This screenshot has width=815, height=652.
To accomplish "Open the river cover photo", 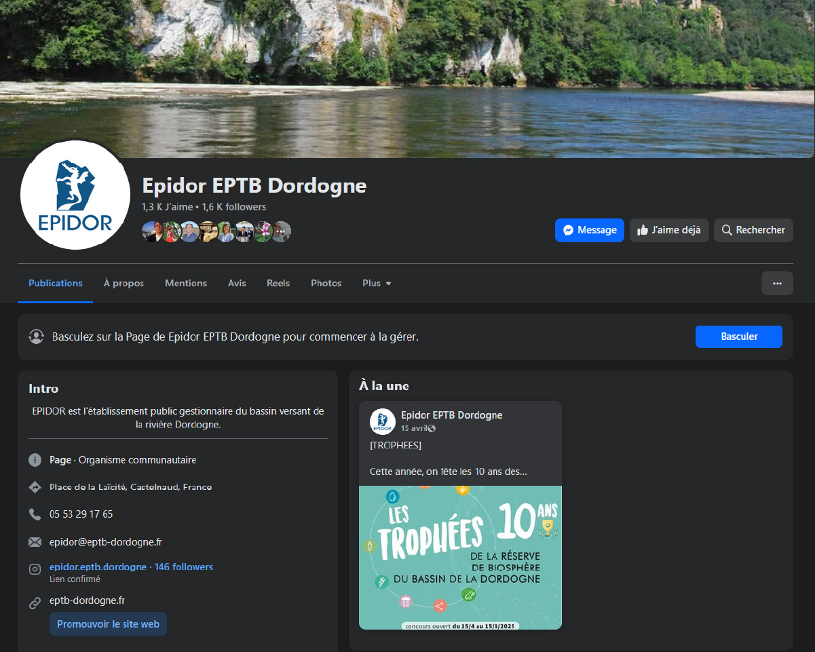I will coord(407,79).
